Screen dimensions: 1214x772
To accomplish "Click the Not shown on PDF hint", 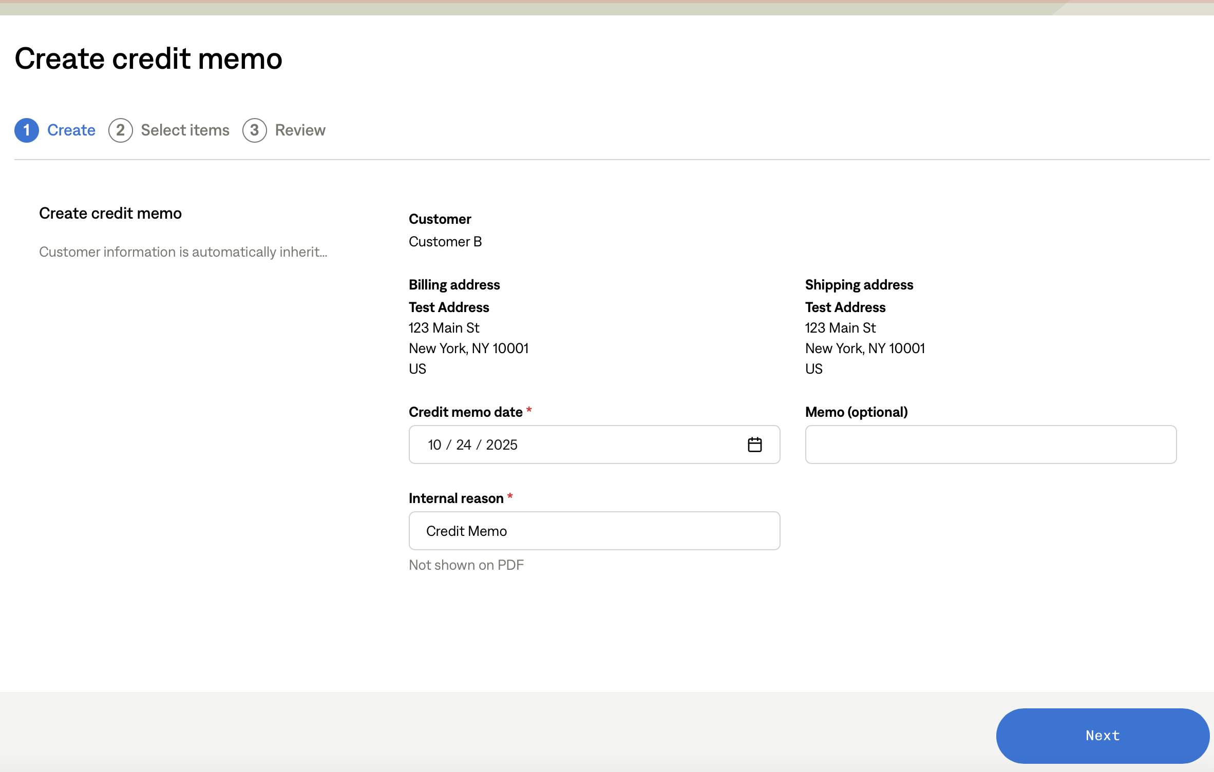I will (466, 565).
